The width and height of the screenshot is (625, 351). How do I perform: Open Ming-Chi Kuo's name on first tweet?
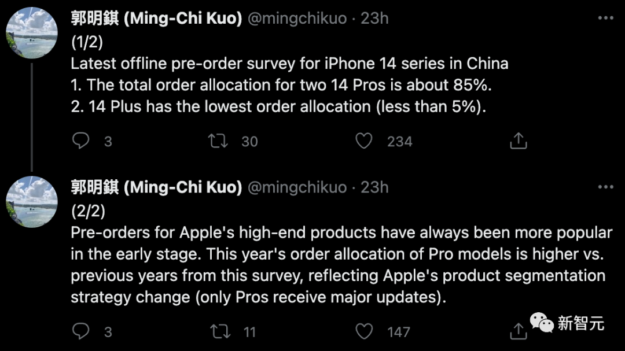(156, 19)
